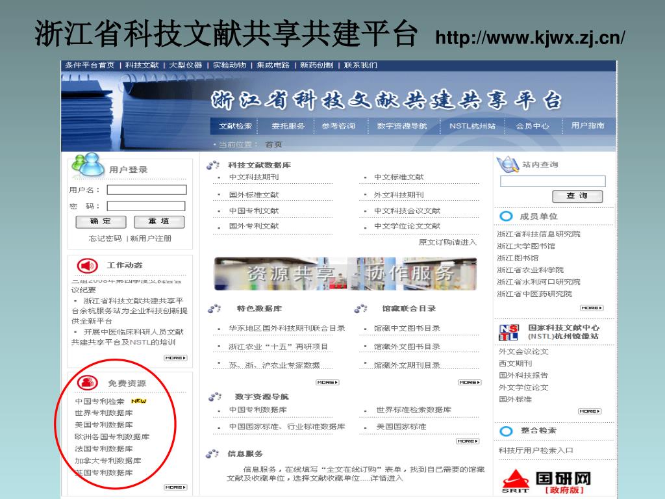665x499 pixels.
Task: Click the blue circle icon beside 整合检索
Action: 506,431
